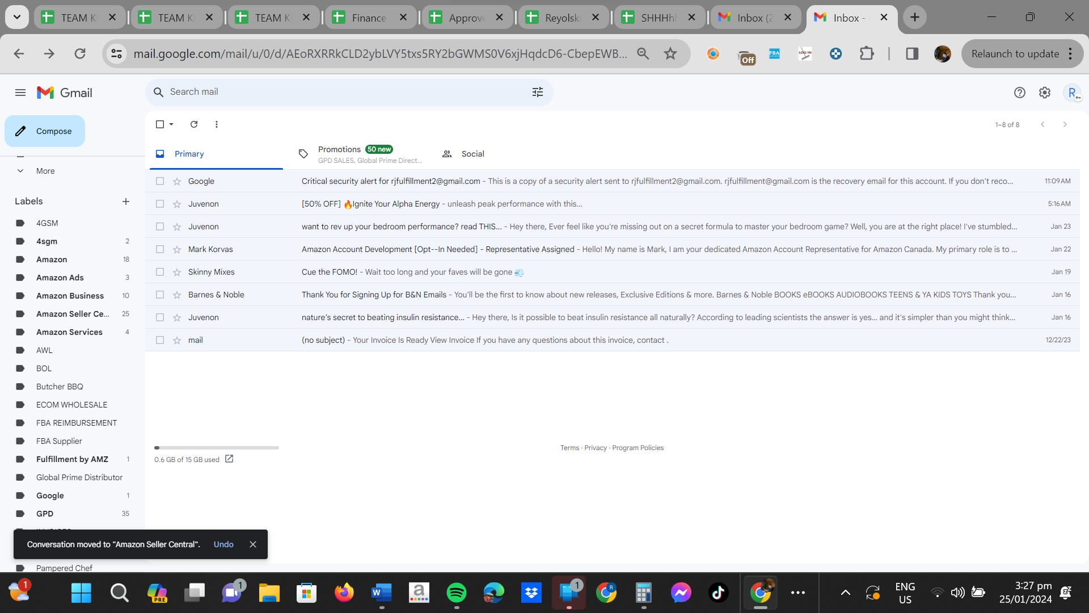This screenshot has height=613, width=1089.
Task: Star the Barnes & Noble email
Action: coord(177,295)
